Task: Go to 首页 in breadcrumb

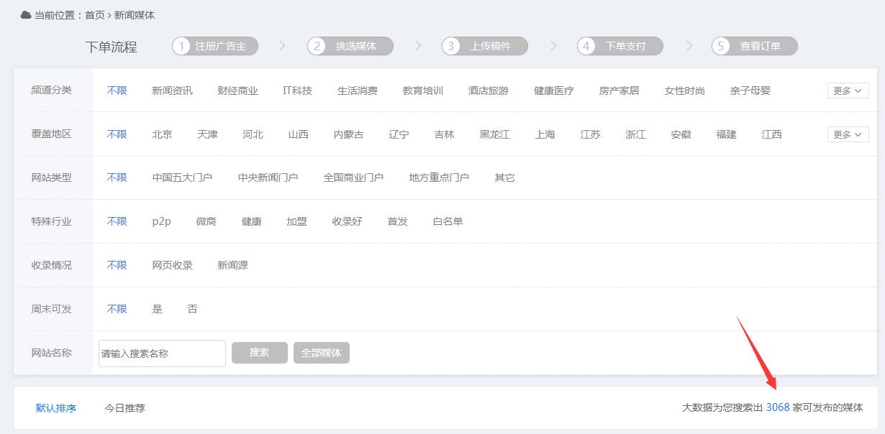Action: click(94, 15)
